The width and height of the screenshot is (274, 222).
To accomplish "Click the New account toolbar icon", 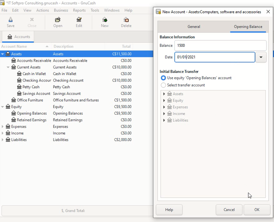I will (105, 20).
